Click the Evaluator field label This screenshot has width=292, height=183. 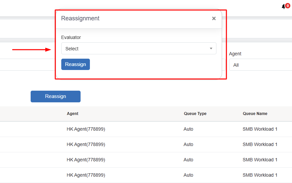[71, 37]
